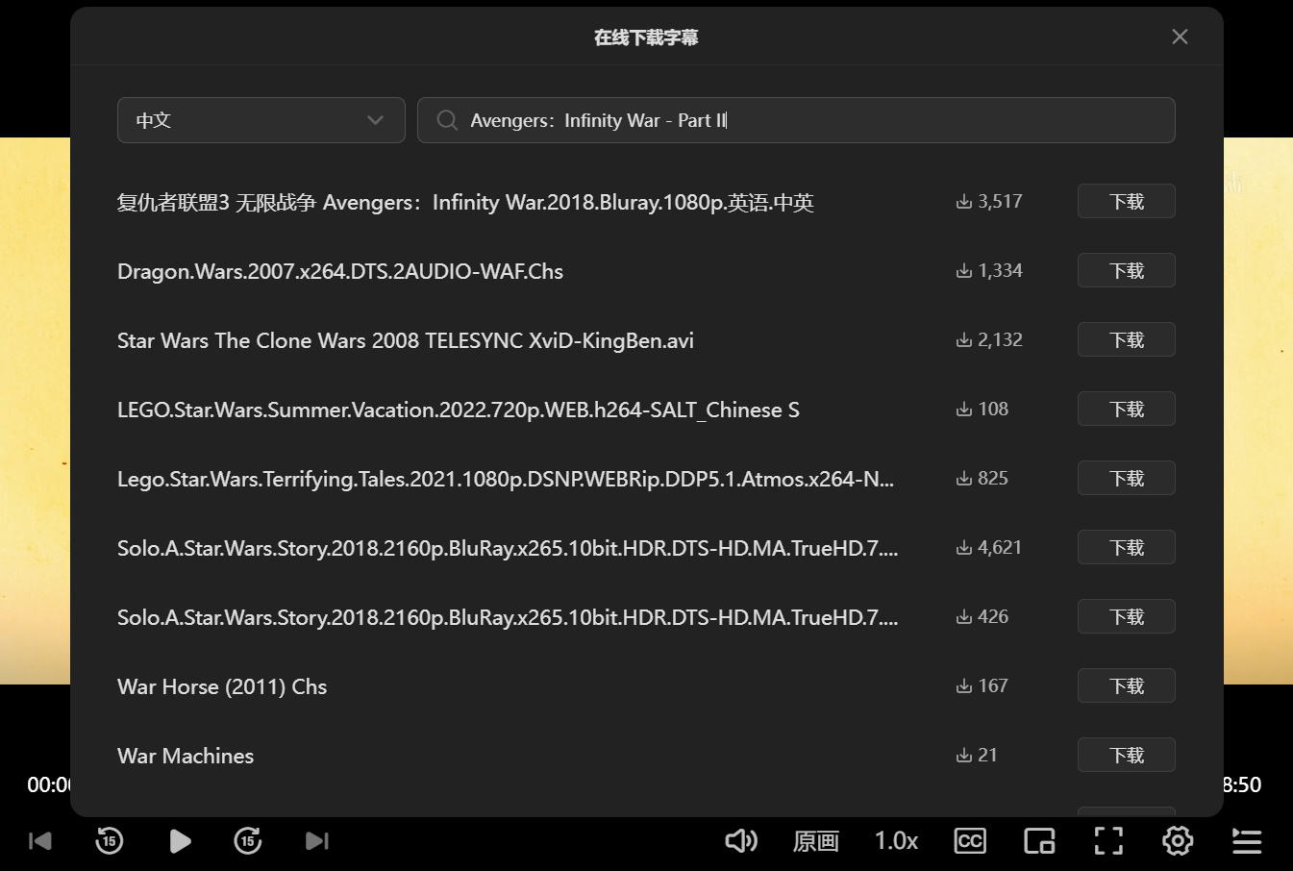Download the War Machines subtitle
1293x871 pixels.
click(x=1126, y=755)
